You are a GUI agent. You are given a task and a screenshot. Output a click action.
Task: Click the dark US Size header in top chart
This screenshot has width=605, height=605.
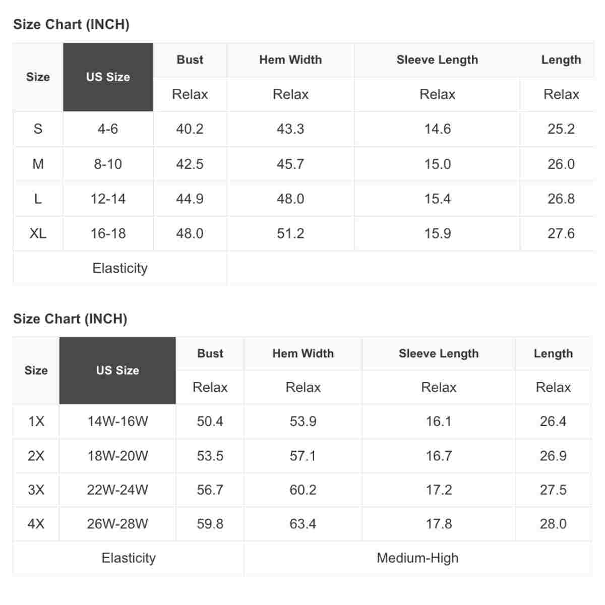[108, 77]
